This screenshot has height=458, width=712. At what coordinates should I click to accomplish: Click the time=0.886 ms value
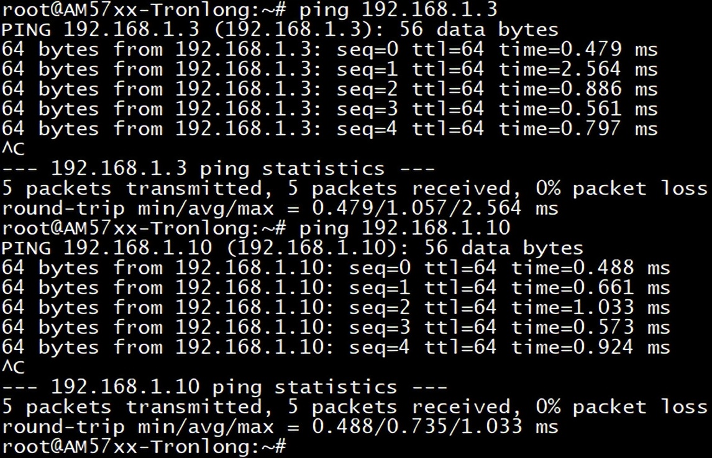tap(578, 89)
